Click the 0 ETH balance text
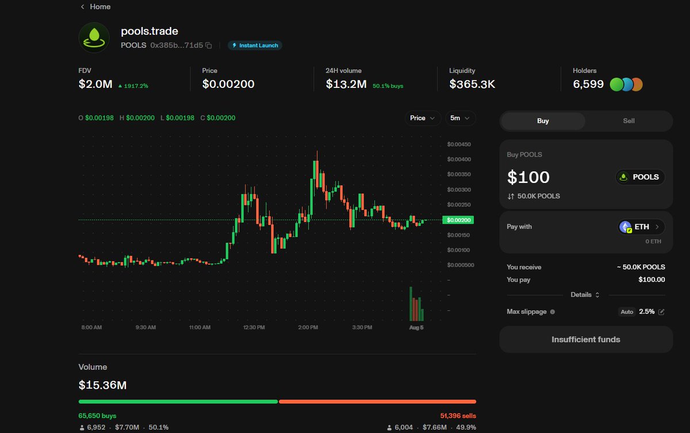This screenshot has width=690, height=433. tap(653, 242)
